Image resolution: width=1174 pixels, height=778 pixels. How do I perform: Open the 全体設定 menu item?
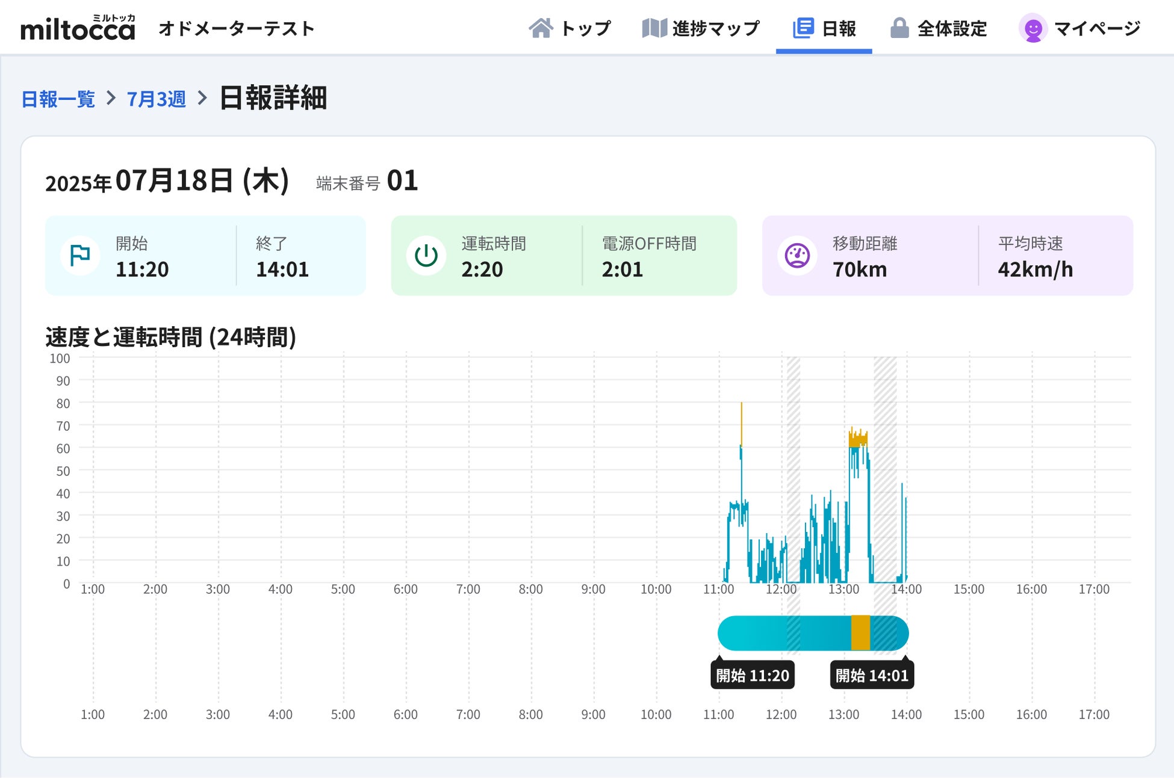pos(952,28)
